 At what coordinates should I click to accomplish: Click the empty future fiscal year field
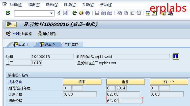(x=77, y=88)
